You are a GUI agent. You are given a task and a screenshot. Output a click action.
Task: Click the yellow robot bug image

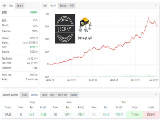pyautogui.click(x=85, y=25)
